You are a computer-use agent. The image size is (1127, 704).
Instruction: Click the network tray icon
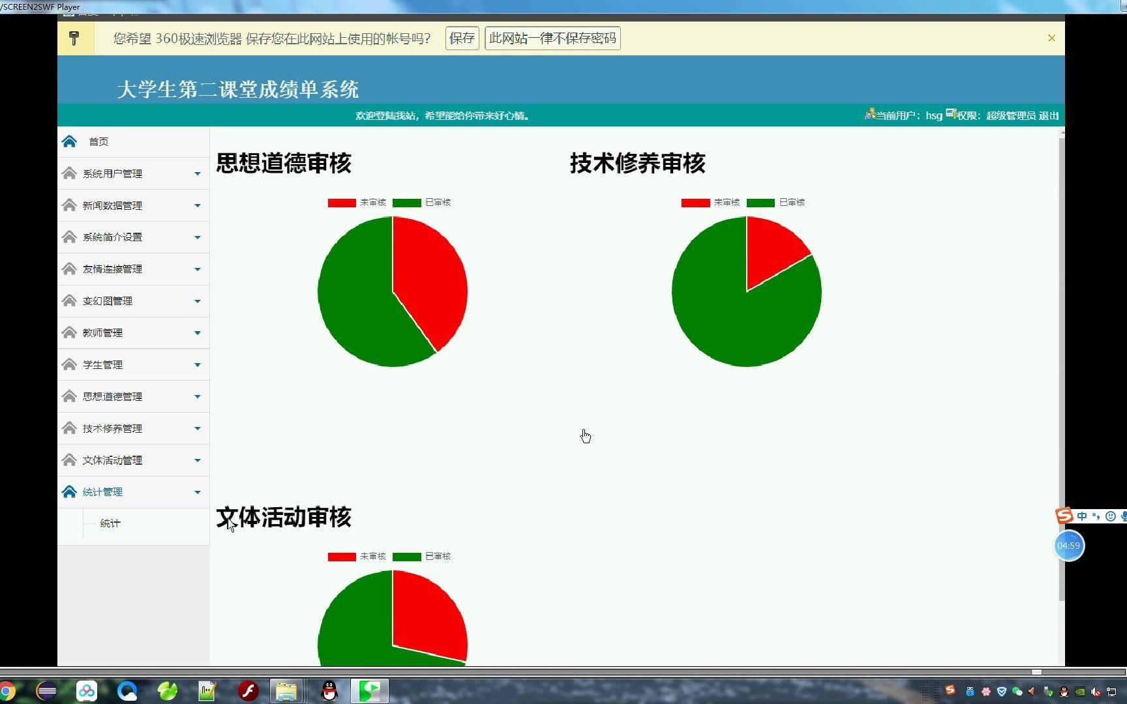(1112, 692)
